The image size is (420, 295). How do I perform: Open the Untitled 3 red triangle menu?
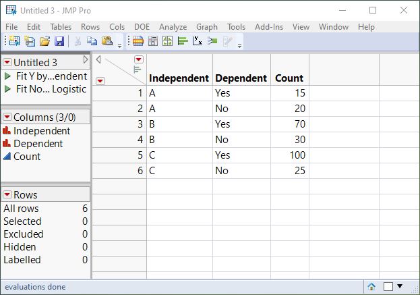coord(7,62)
